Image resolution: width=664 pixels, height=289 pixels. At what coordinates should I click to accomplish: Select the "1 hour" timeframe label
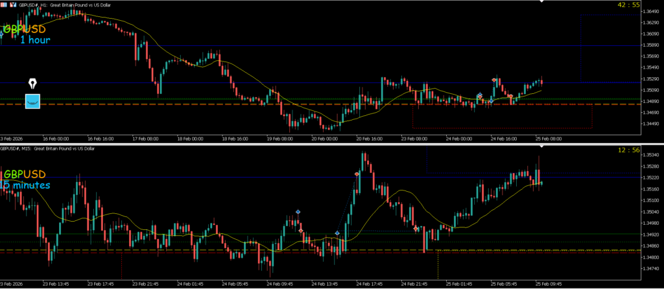[35, 40]
